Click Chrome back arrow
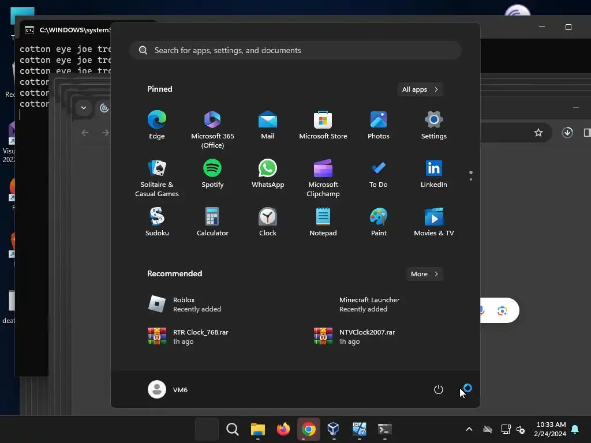The width and height of the screenshot is (591, 443). click(85, 133)
